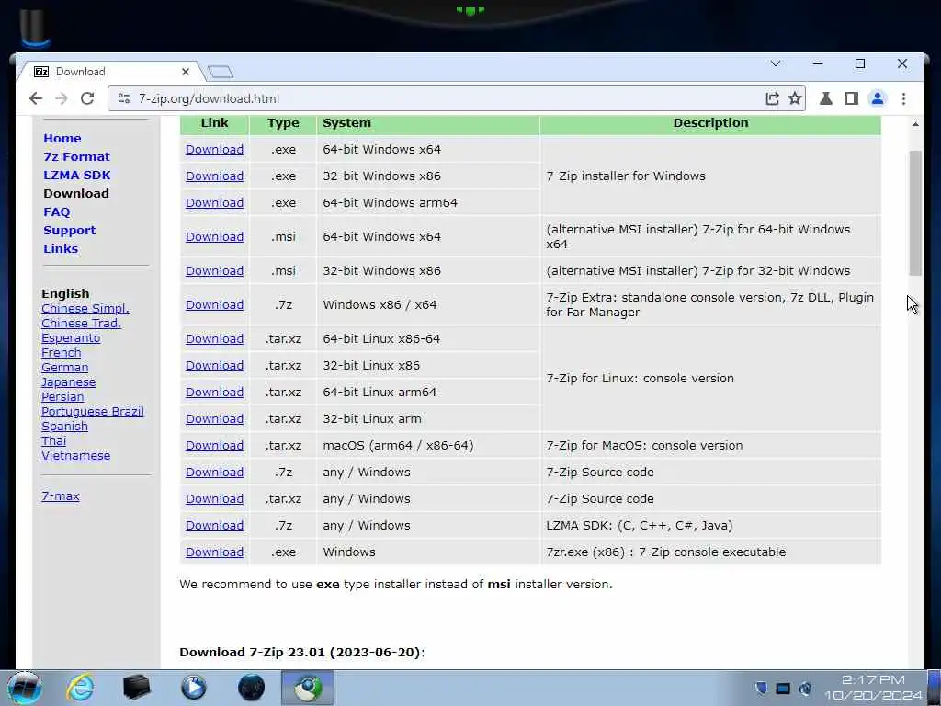Download the 7-Zip Source code .7z

point(214,472)
